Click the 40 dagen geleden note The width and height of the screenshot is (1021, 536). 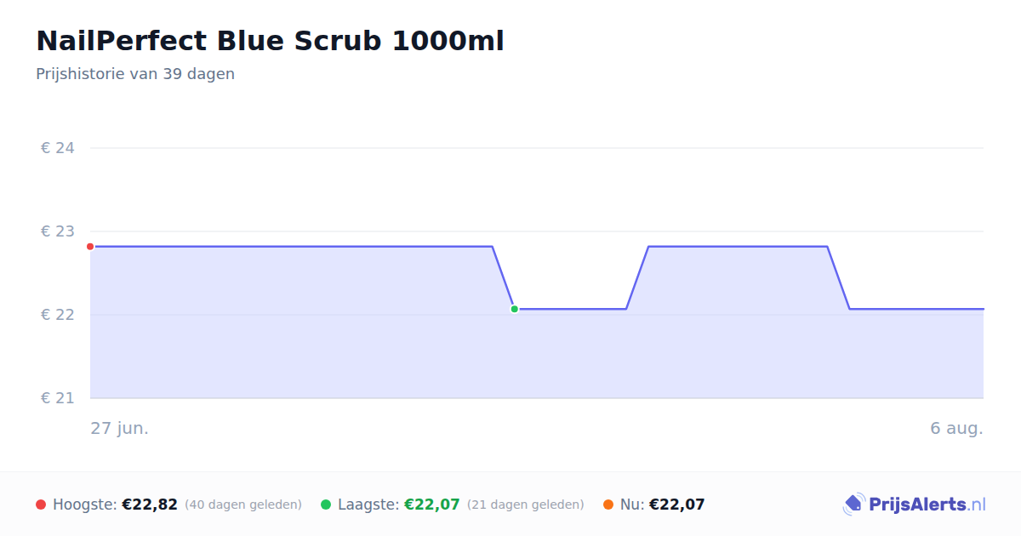pos(243,505)
